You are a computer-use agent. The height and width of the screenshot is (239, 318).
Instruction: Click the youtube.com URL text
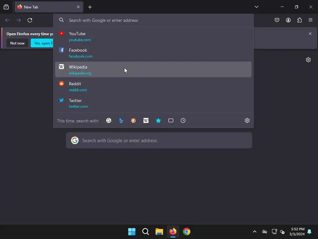[80, 40]
